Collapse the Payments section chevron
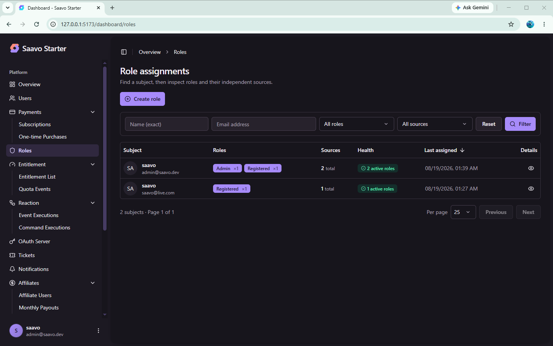Image resolution: width=553 pixels, height=346 pixels. (93, 112)
